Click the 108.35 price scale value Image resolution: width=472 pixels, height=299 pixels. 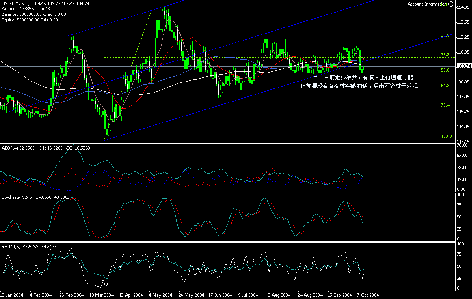click(463, 82)
